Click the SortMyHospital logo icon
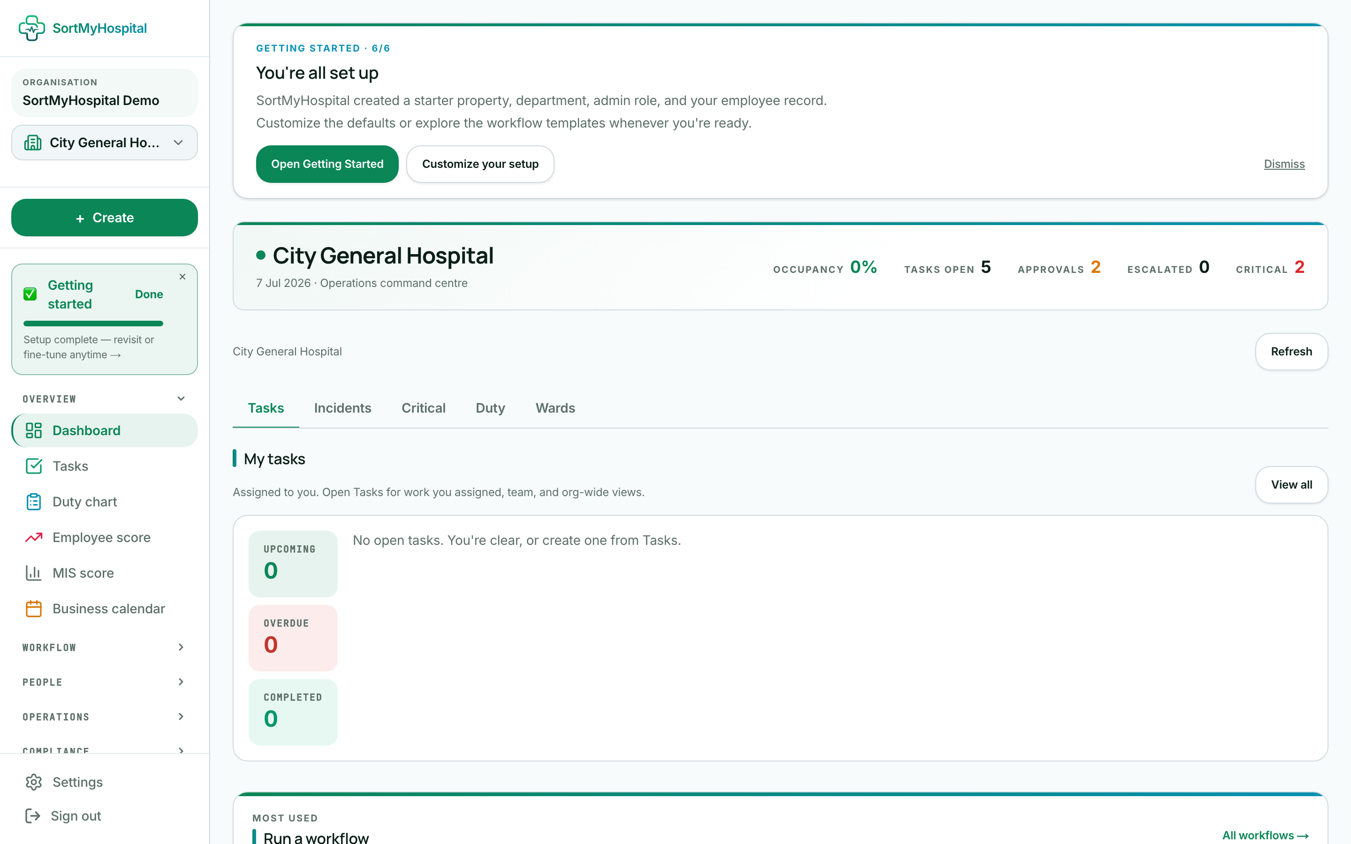This screenshot has width=1351, height=844. coord(32,28)
